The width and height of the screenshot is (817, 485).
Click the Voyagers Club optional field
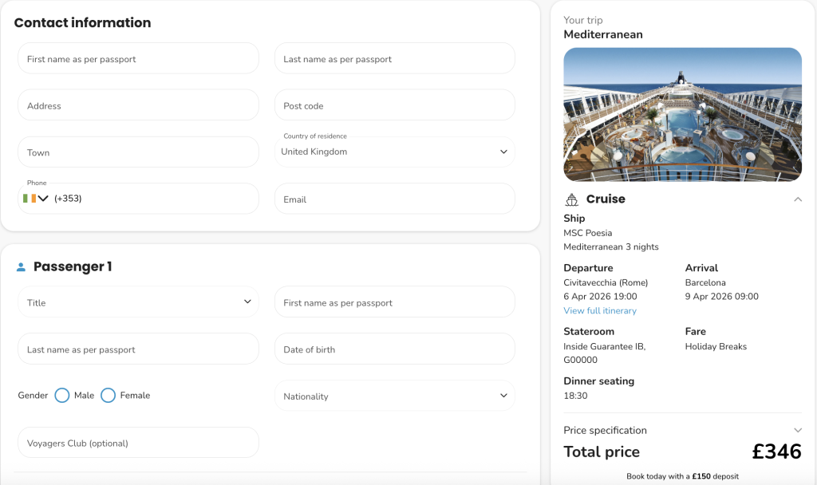tap(138, 442)
